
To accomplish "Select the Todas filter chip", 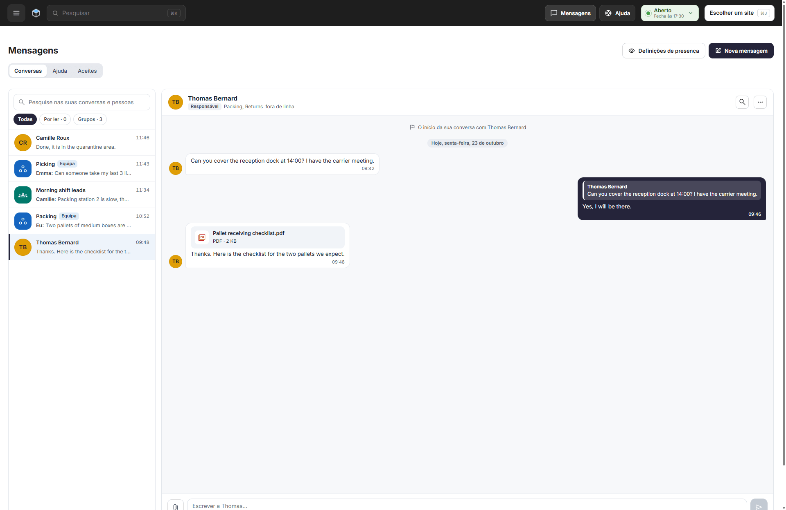I will pos(25,119).
